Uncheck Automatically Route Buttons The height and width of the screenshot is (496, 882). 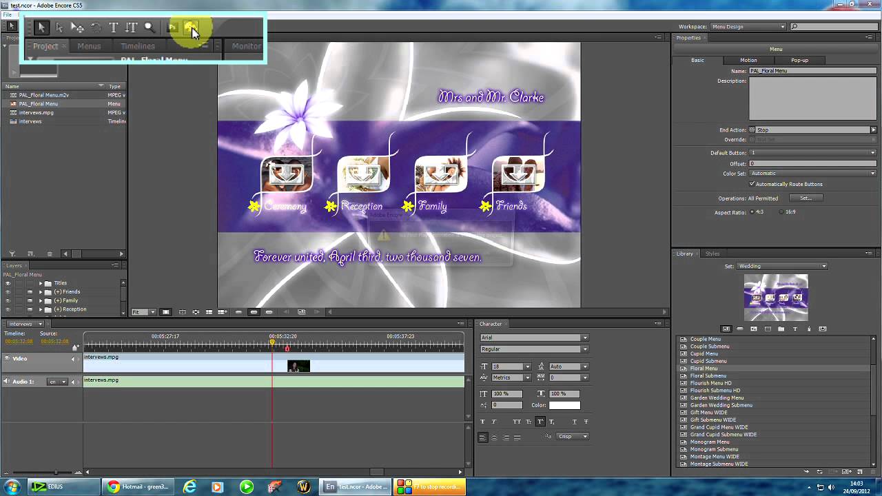(x=752, y=184)
